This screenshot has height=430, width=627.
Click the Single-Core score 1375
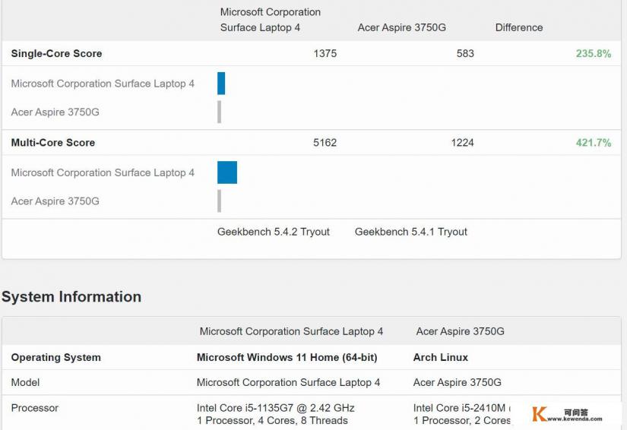[x=325, y=54]
